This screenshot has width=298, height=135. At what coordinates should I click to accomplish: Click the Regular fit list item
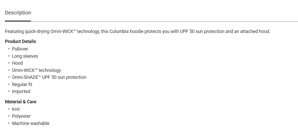tap(22, 85)
